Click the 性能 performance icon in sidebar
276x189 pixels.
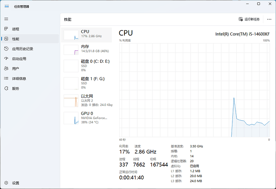tap(6, 39)
